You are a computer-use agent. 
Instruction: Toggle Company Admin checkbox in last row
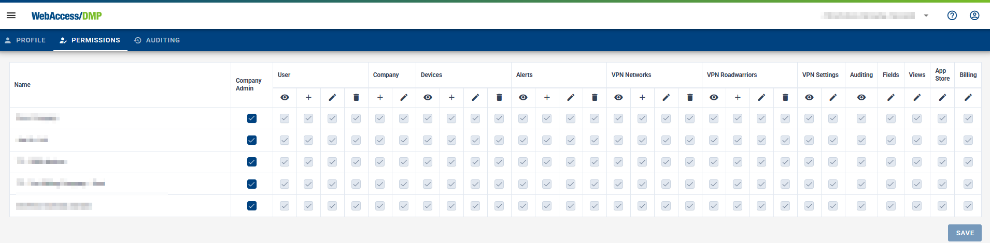[x=252, y=206]
